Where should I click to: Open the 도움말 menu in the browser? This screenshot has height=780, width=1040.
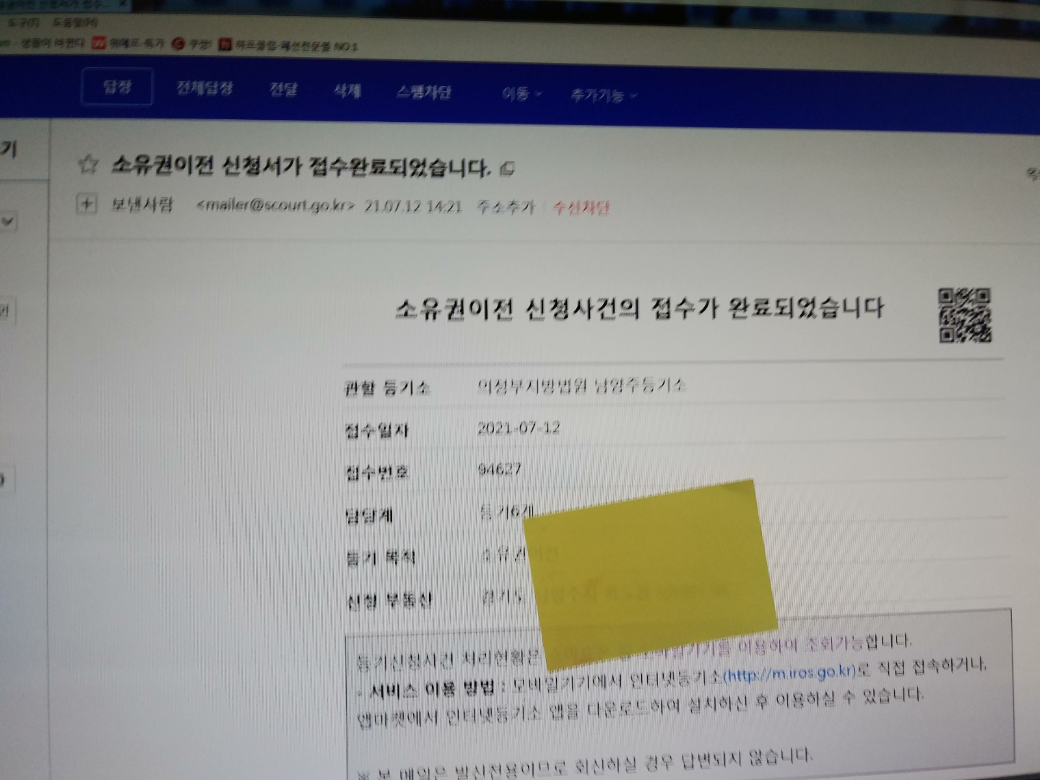[x=74, y=22]
